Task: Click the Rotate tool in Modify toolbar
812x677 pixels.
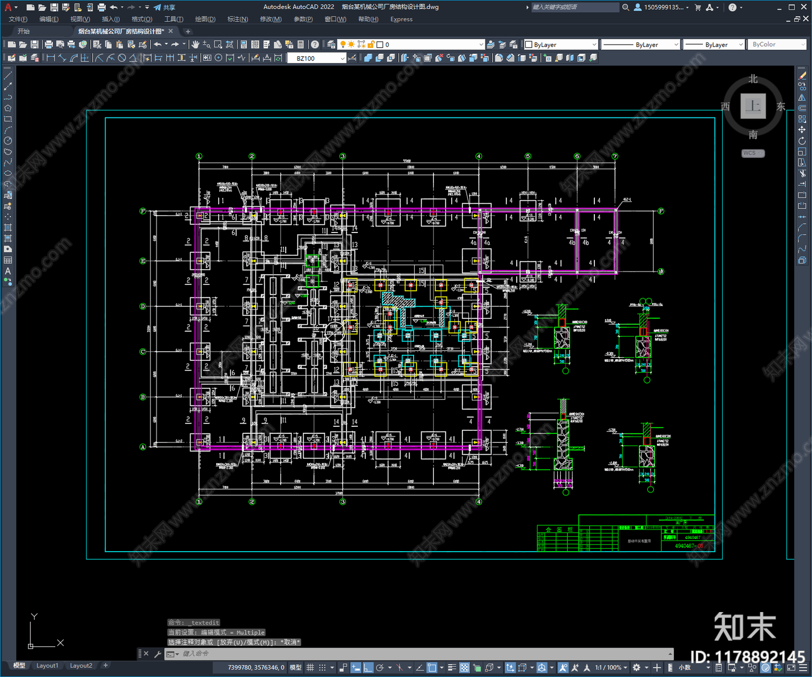Action: pos(802,141)
